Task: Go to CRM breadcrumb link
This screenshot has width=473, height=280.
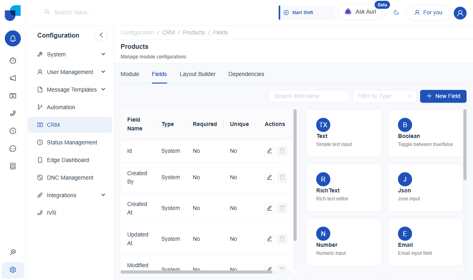Action: click(x=168, y=32)
